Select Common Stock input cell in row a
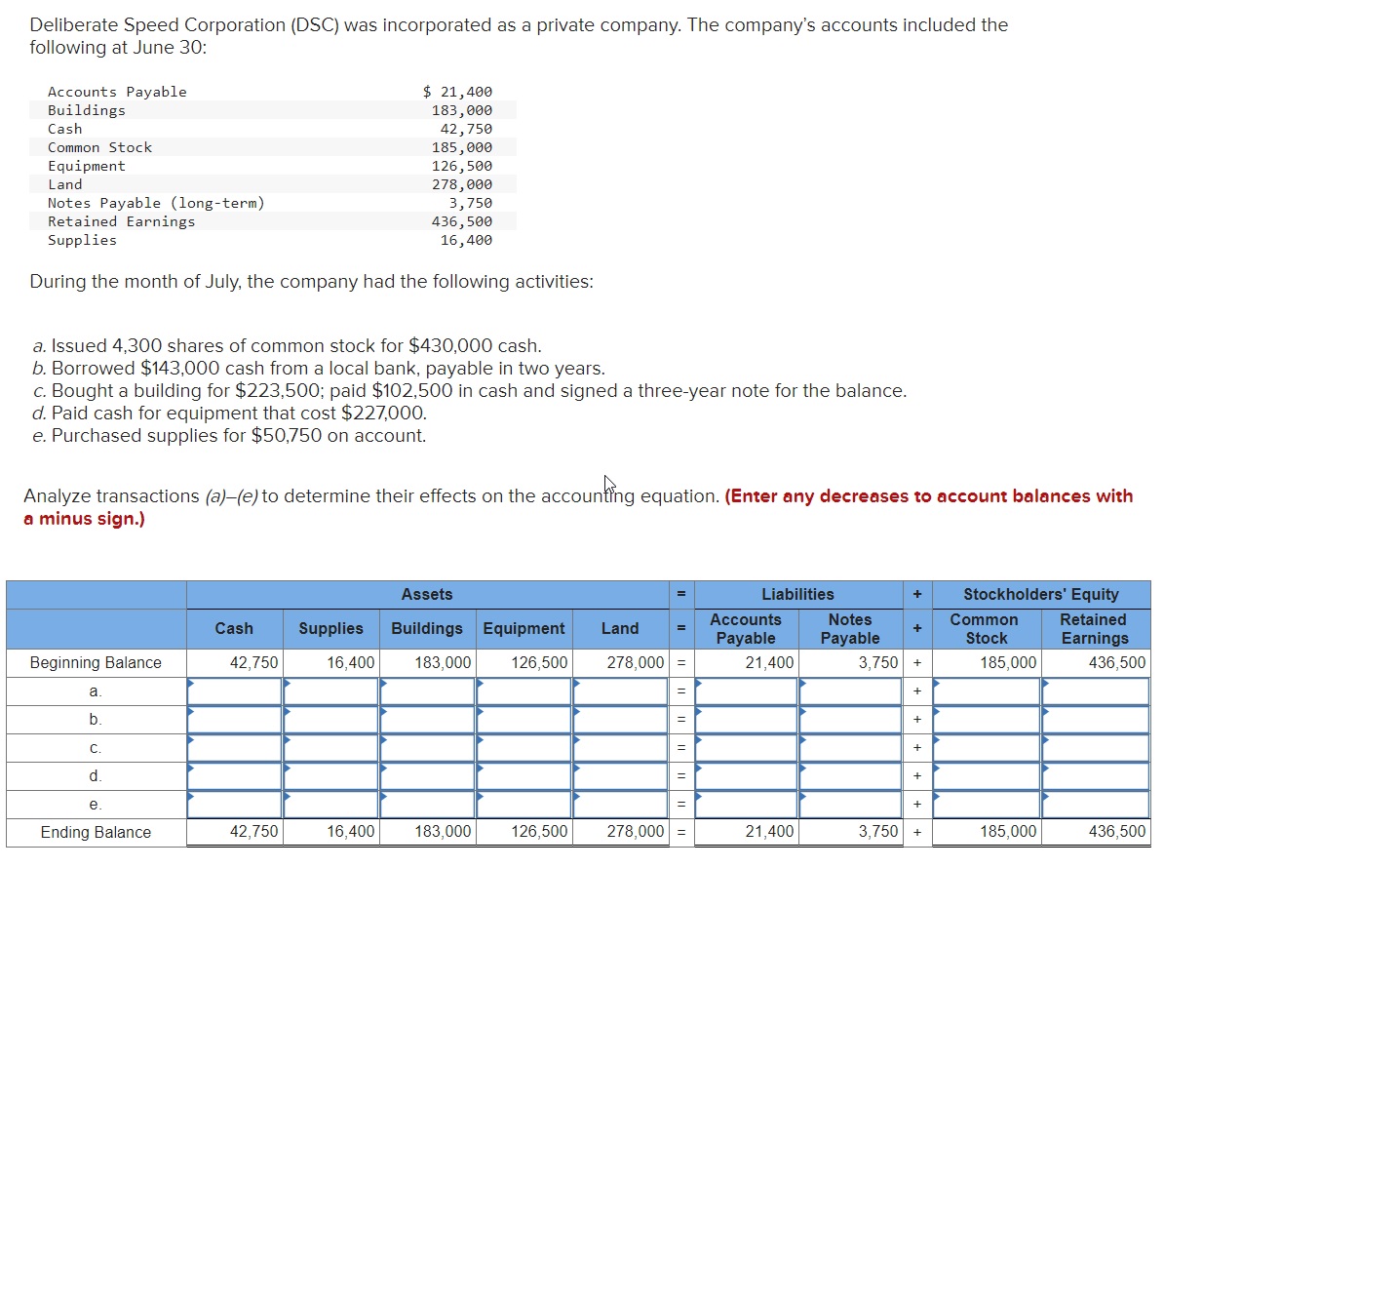Screen dimensions: 1397x1302 click(x=987, y=691)
